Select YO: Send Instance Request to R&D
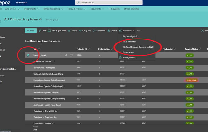 click(138, 47)
